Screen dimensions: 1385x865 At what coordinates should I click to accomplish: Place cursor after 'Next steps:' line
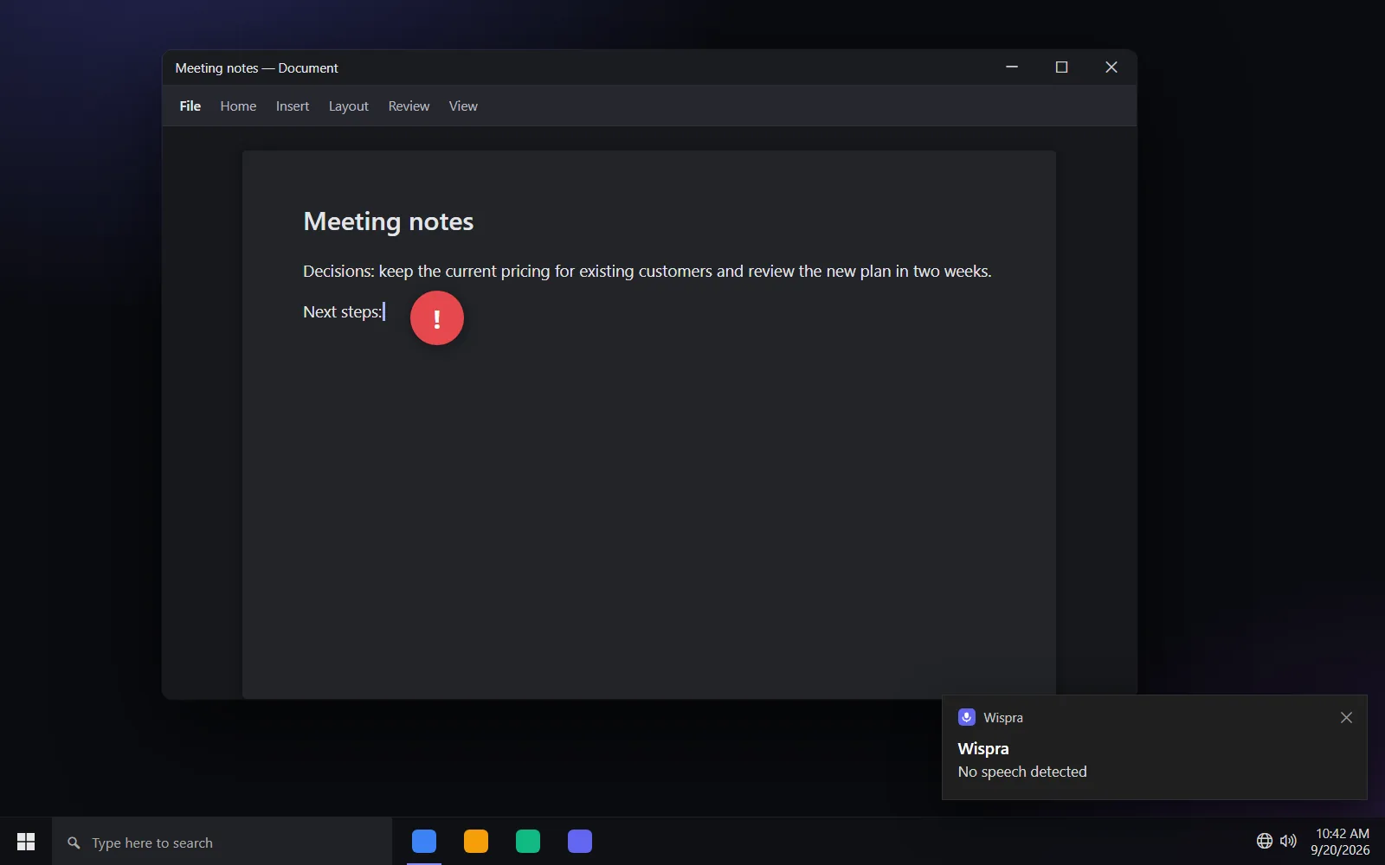point(384,311)
